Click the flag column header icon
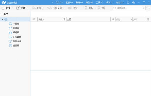The height and width of the screenshot is (96, 151). pyautogui.click(x=113, y=19)
